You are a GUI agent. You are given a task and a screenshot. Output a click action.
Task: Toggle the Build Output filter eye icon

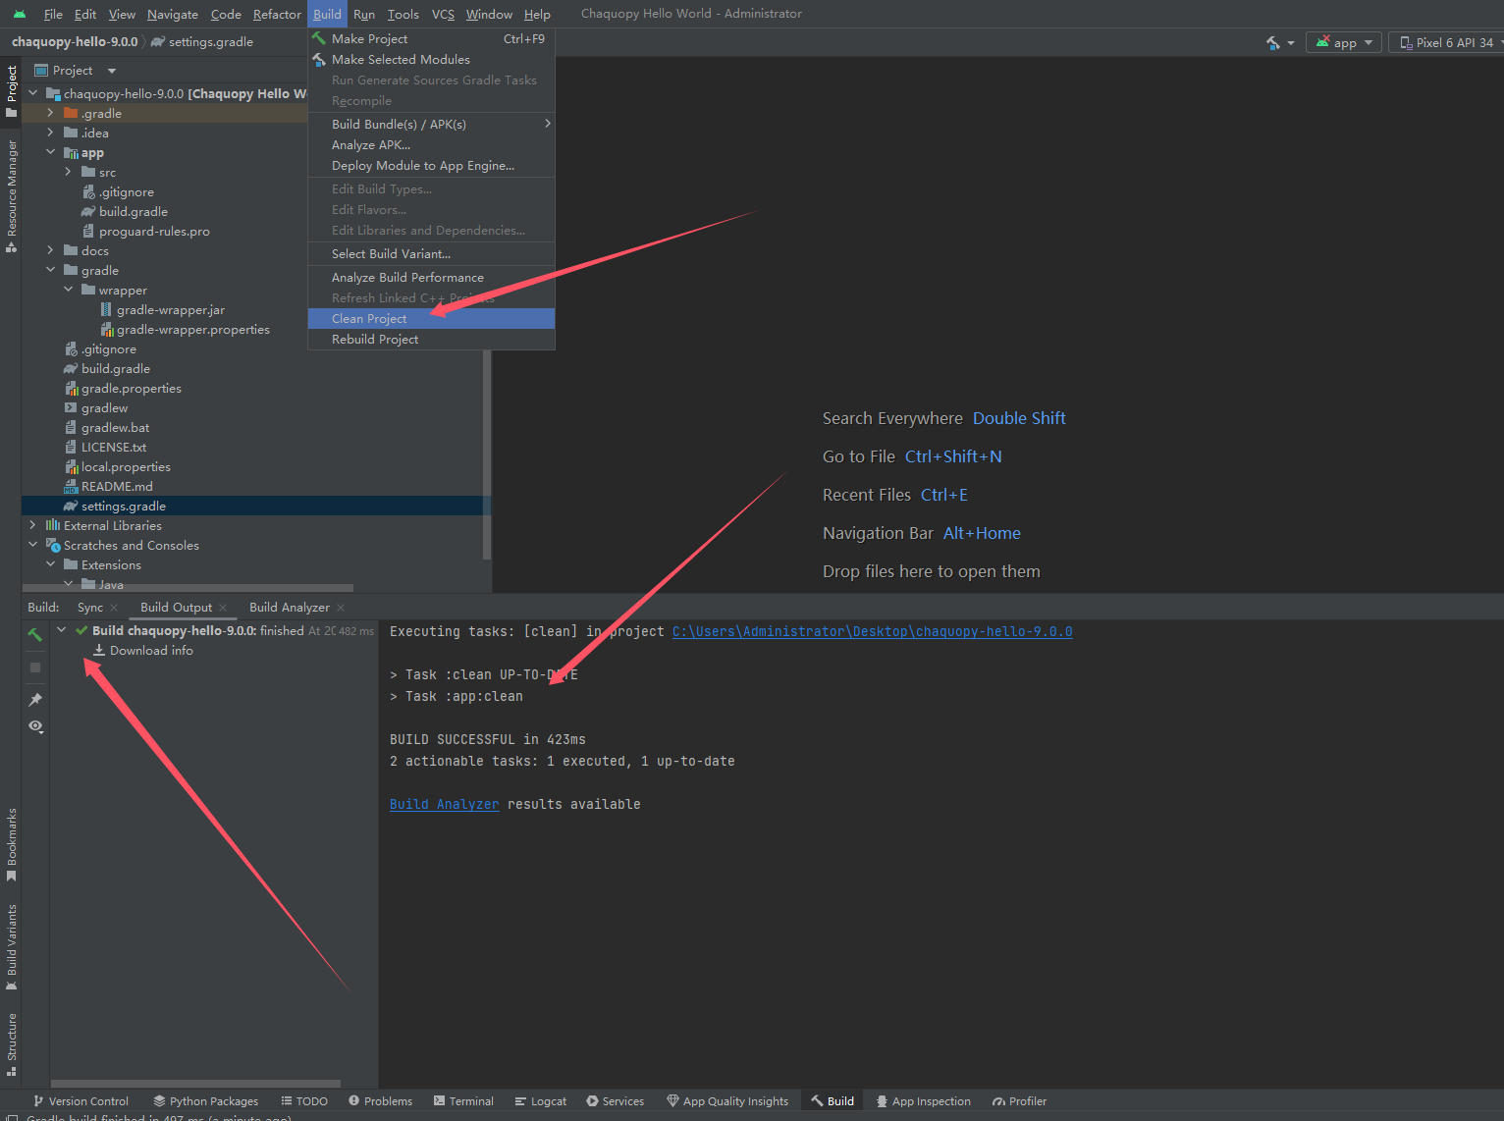35,726
